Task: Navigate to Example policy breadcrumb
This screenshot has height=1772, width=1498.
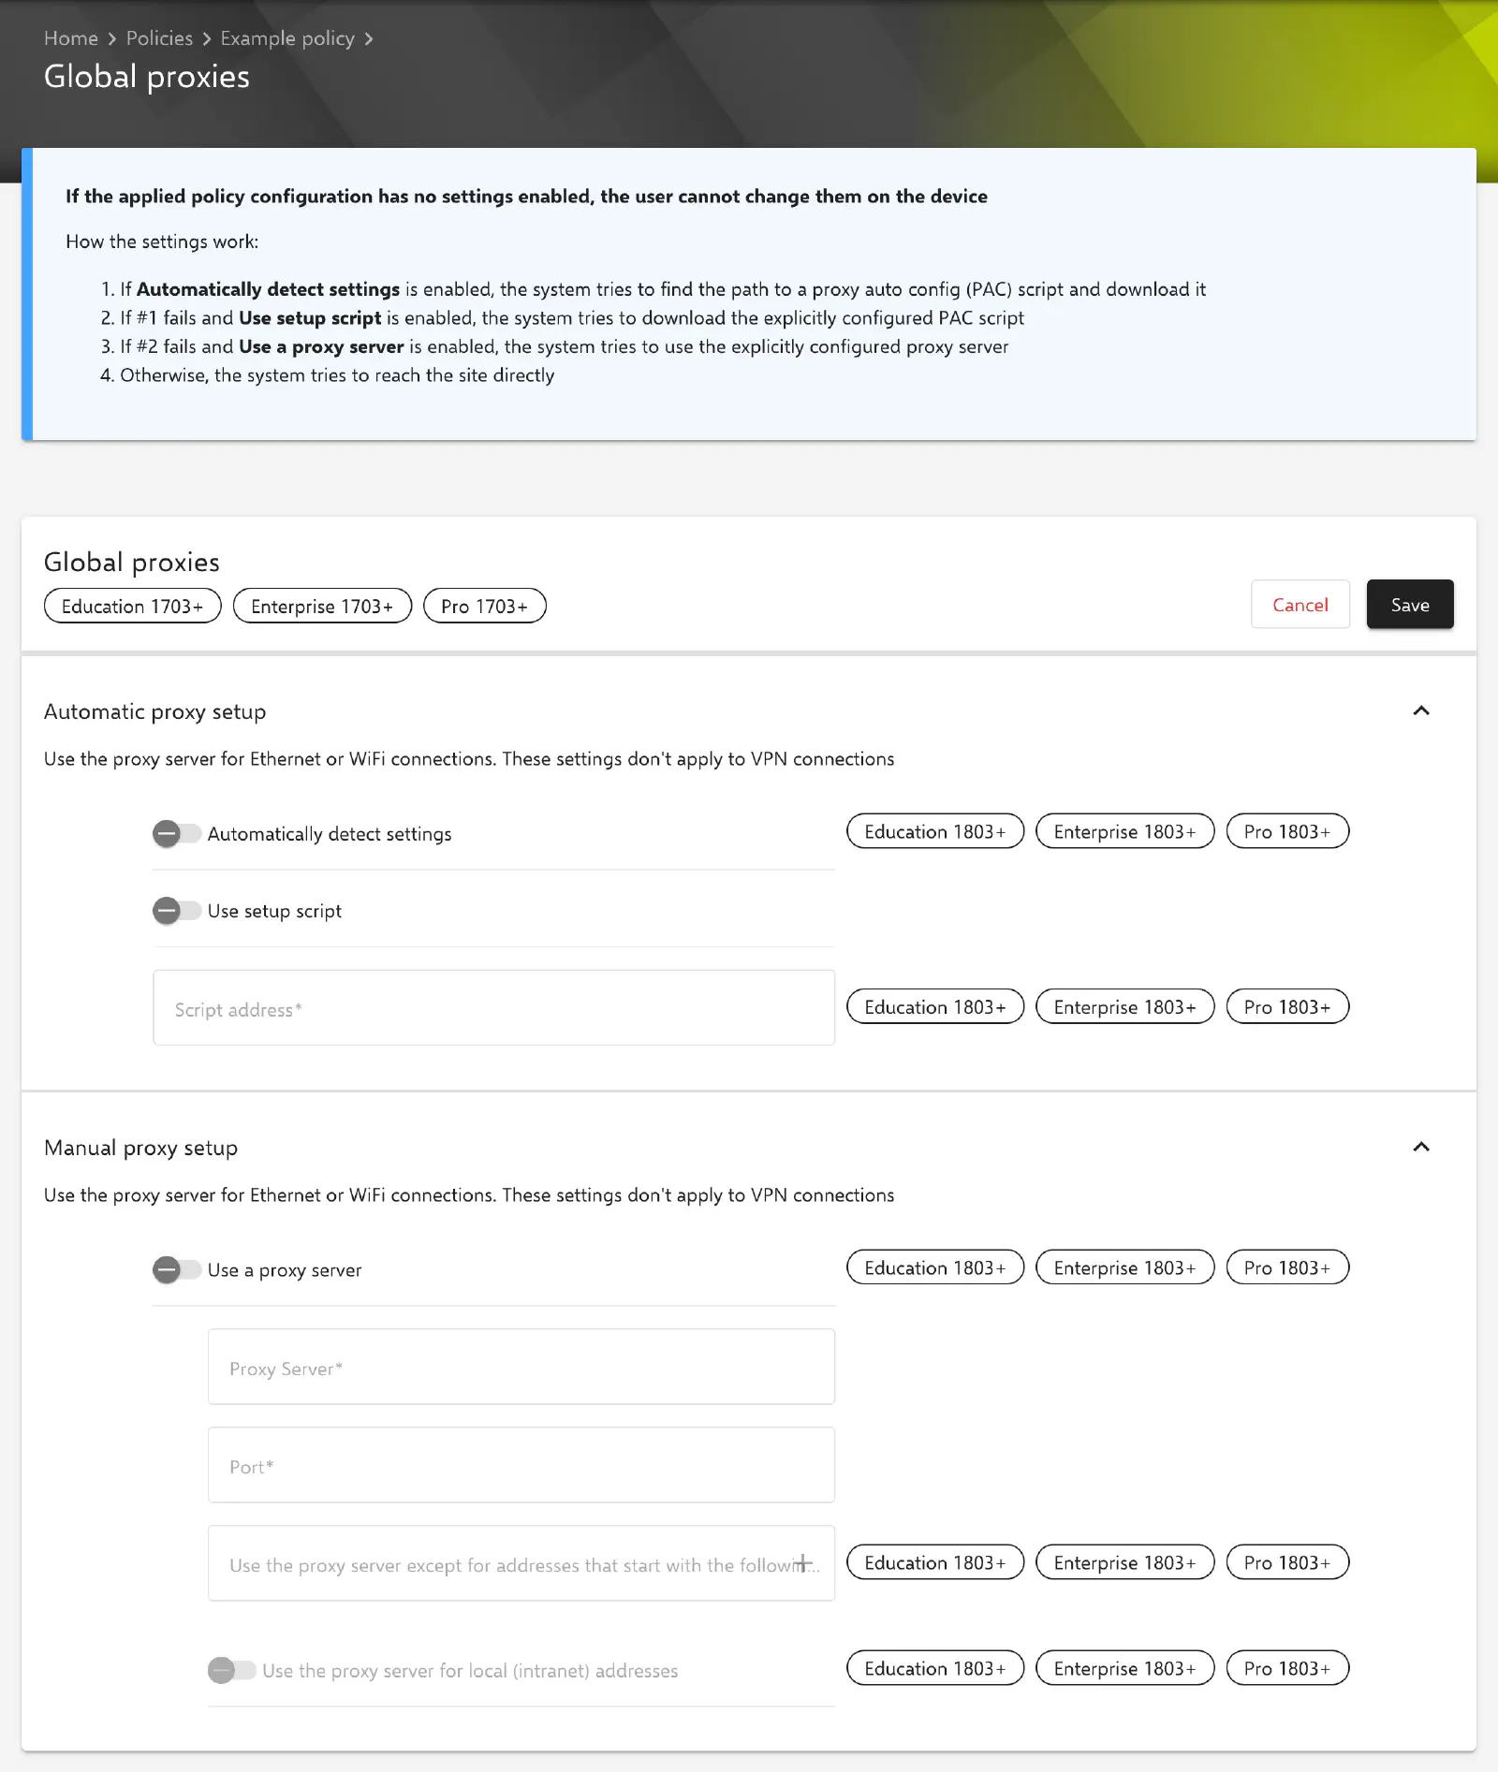Action: pos(287,38)
